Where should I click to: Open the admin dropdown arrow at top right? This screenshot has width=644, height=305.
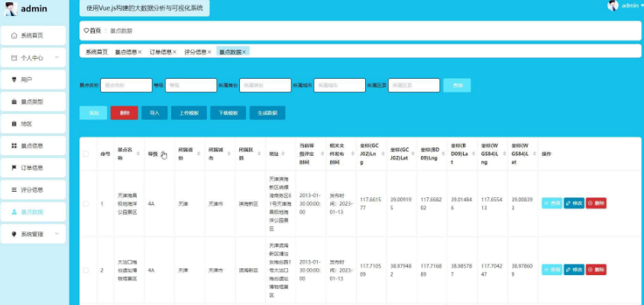point(642,6)
